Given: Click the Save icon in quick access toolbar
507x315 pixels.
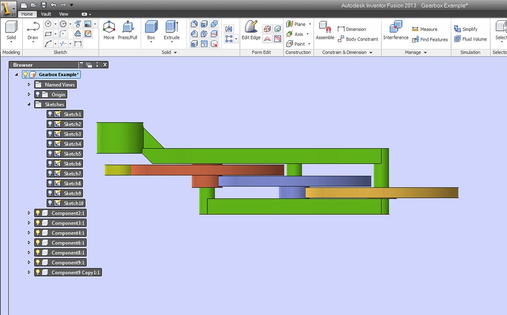Looking at the screenshot, I should click(x=44, y=5).
